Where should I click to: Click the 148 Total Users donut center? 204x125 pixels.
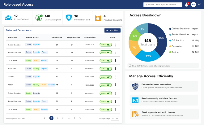coord(148,42)
